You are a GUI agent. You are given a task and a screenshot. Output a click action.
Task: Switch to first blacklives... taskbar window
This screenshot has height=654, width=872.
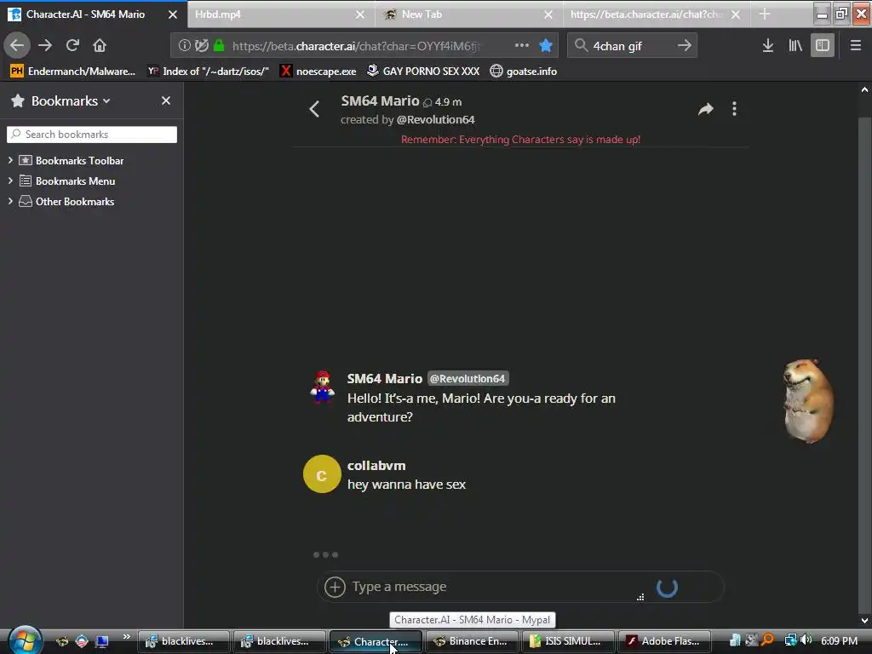(184, 641)
